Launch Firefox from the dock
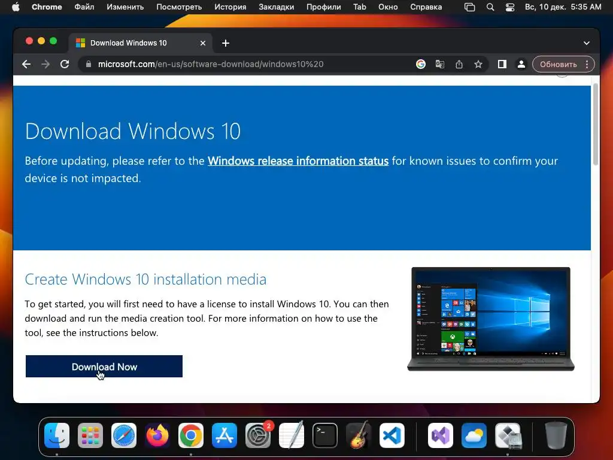The image size is (613, 460). point(157,435)
